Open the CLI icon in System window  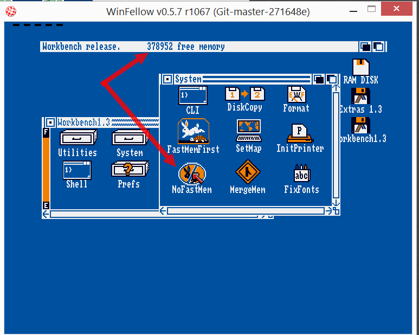click(192, 95)
